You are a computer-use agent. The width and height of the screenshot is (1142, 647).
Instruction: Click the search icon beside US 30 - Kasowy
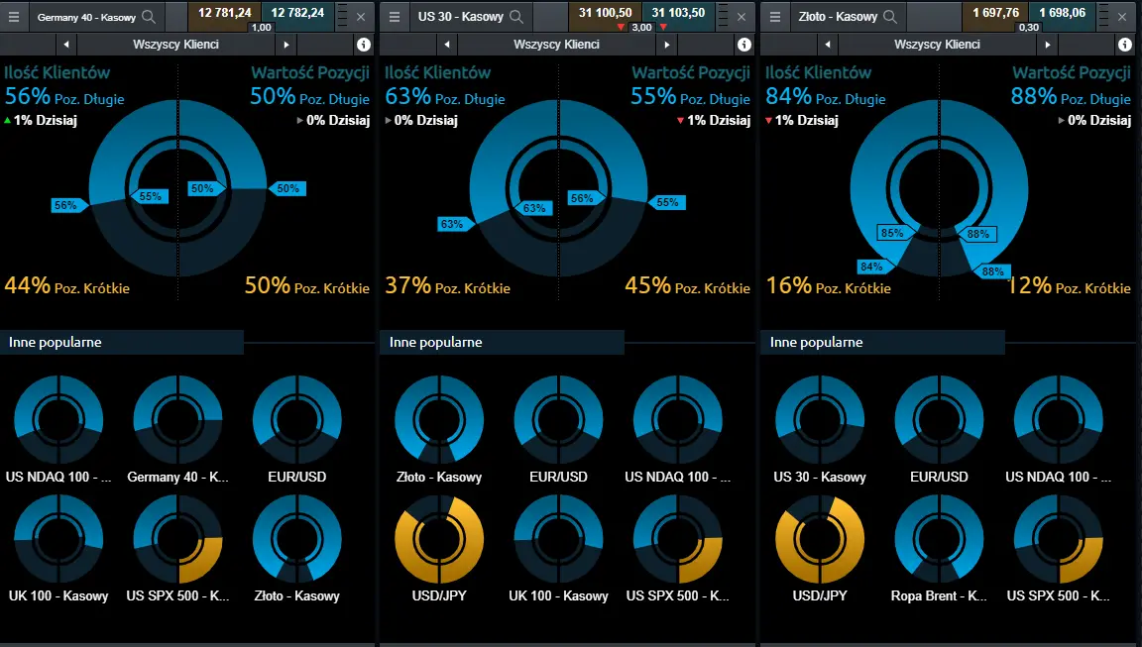click(516, 16)
